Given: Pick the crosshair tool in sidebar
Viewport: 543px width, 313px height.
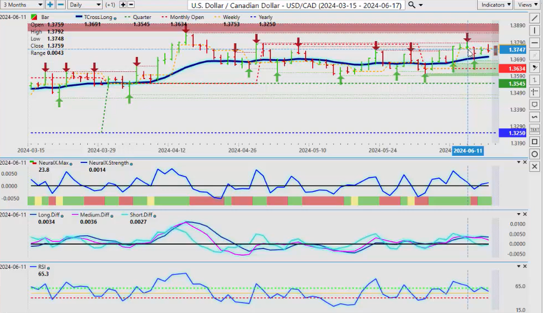Looking at the screenshot, I should click(x=534, y=92).
